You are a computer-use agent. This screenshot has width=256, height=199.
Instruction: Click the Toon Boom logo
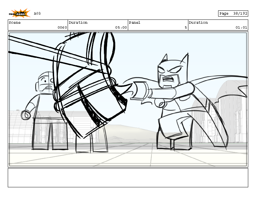click(x=19, y=13)
